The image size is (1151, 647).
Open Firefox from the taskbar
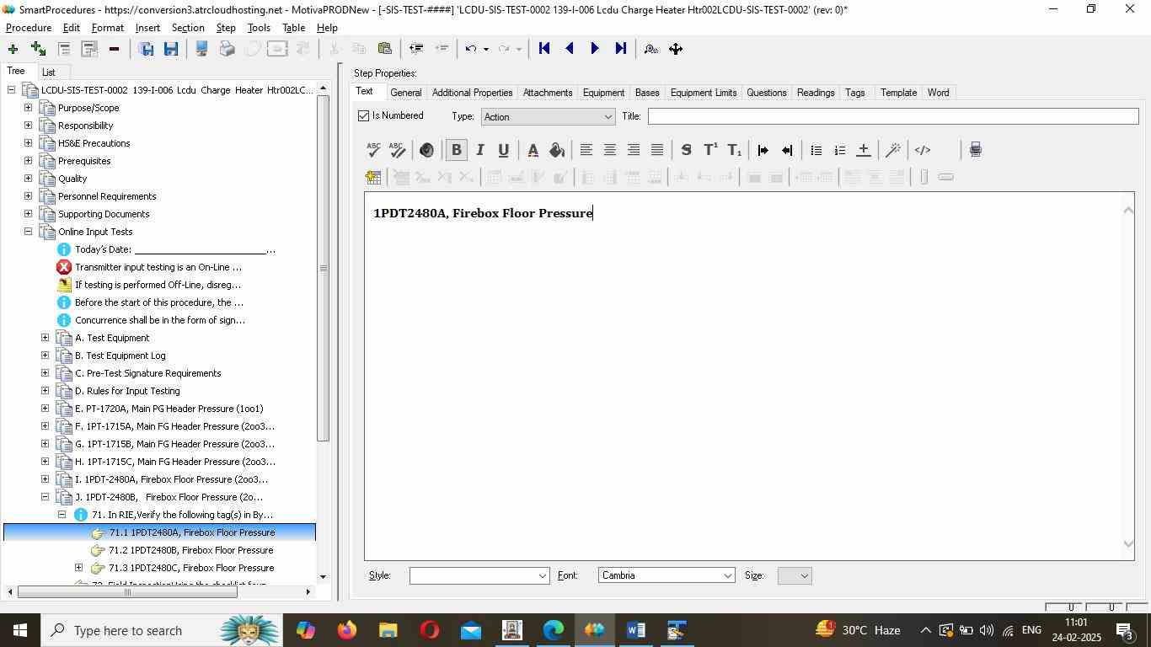coord(346,630)
